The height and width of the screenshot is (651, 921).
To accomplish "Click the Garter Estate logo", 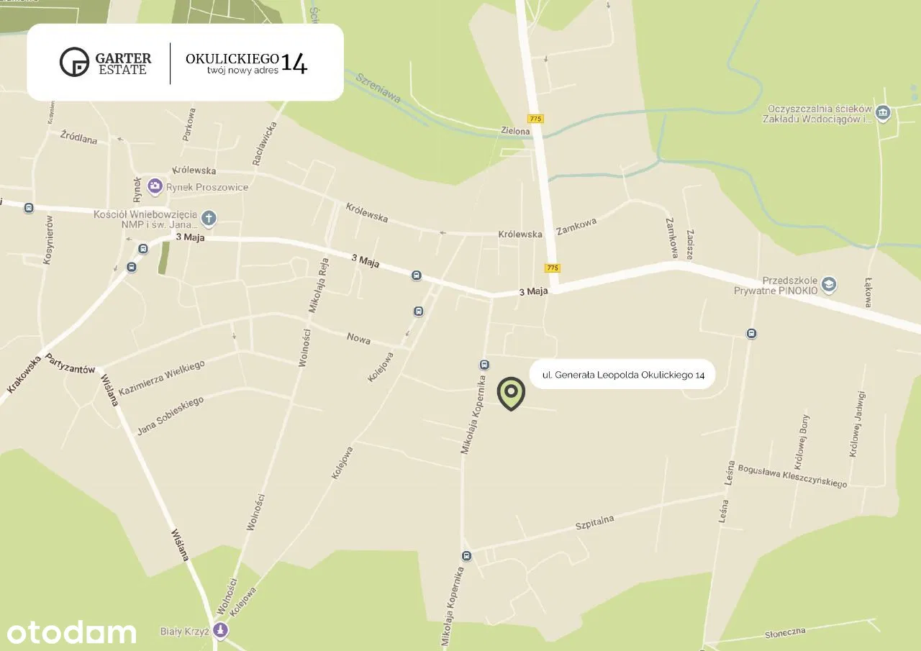I will click(x=106, y=63).
